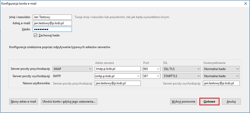
Task: Toggle the Zachowaj hasło checkbox
Action: pos(35,35)
